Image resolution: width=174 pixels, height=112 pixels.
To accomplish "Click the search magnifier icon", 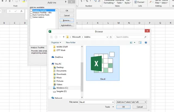I will click(145, 37).
